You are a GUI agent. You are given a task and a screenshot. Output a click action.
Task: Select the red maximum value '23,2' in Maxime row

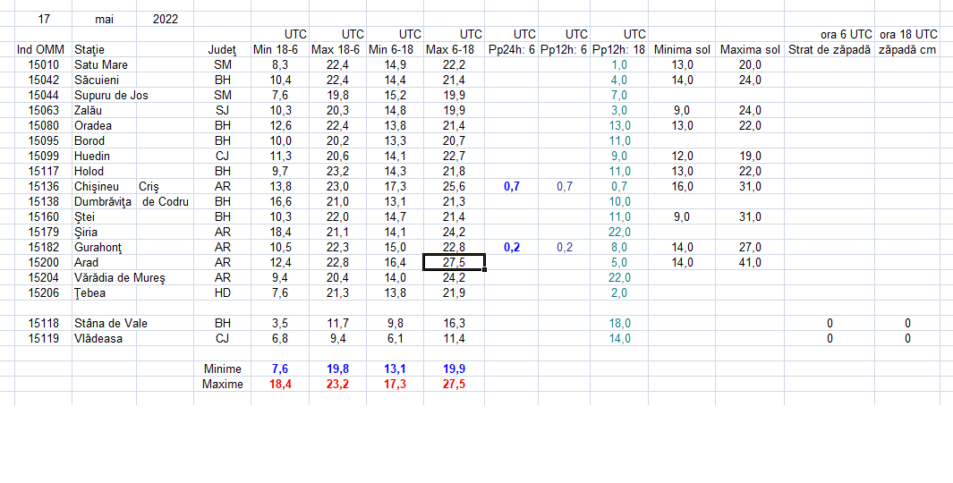(337, 384)
